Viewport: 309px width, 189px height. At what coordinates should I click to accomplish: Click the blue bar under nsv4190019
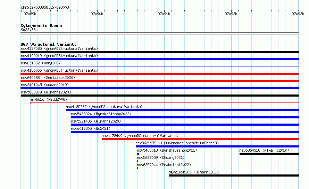coord(160,59)
